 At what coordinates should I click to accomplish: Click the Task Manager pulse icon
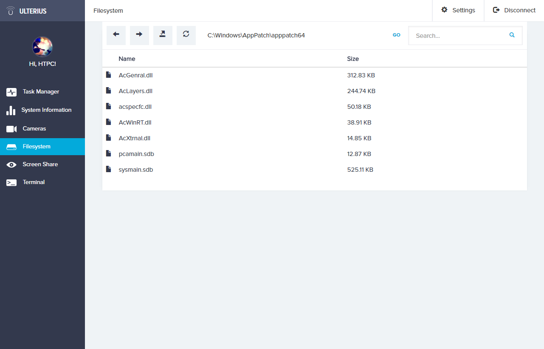11,92
